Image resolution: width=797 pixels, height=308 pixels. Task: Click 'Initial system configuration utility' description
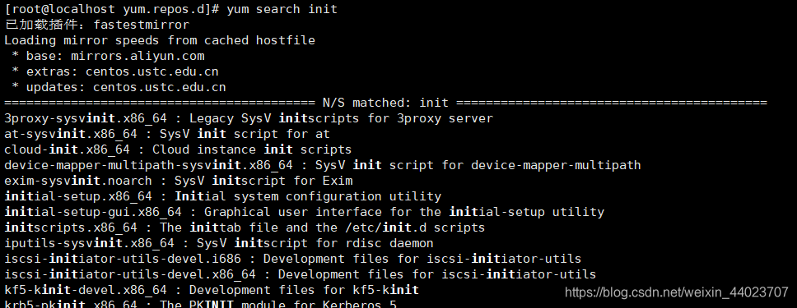tap(308, 196)
